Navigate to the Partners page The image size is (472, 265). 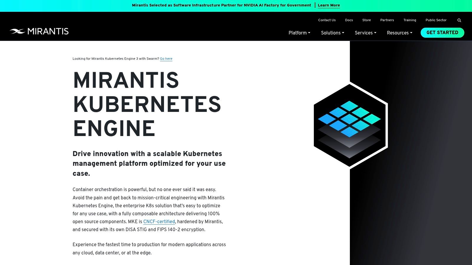(387, 20)
